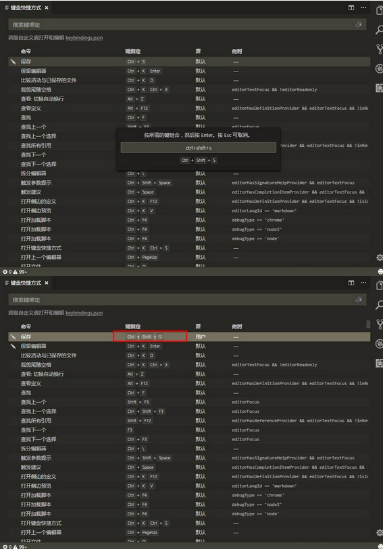
Task: Click the errors and warnings indicator in the upper status bar
Action: [x=15, y=272]
